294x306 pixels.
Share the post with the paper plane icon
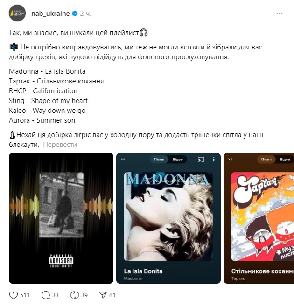(x=103, y=295)
